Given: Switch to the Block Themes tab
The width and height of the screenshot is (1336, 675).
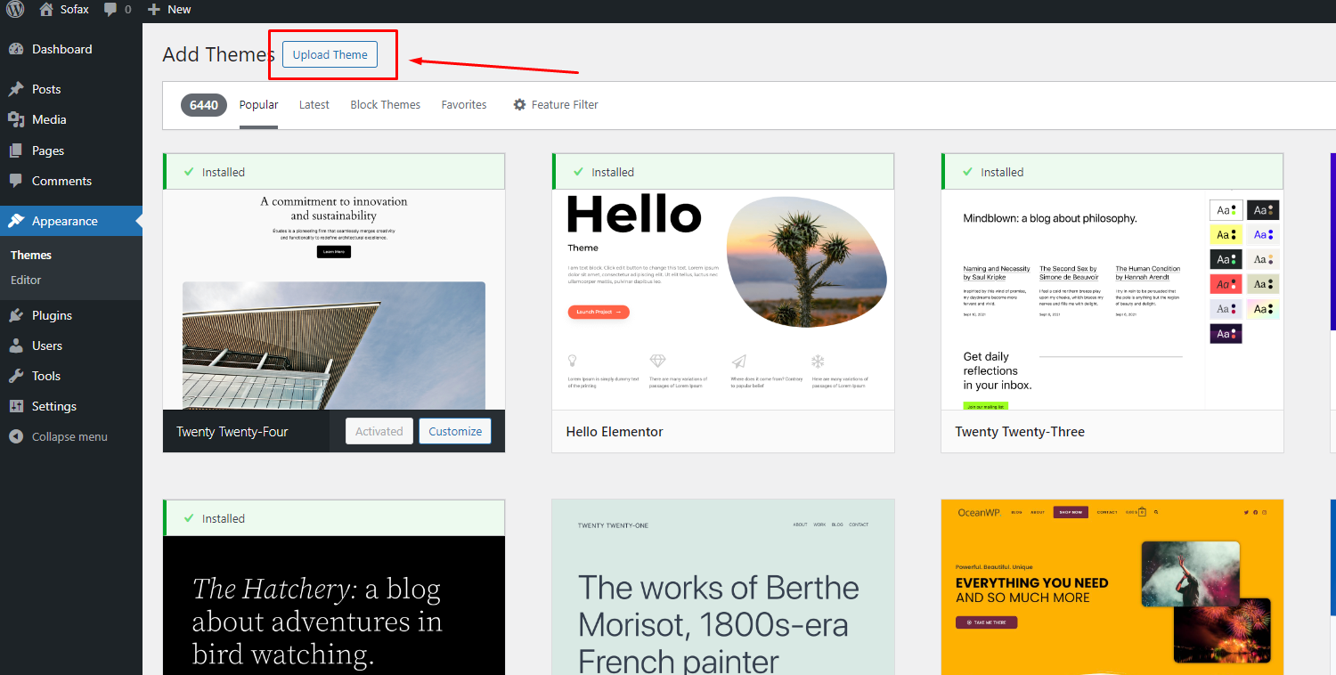Looking at the screenshot, I should pos(386,105).
